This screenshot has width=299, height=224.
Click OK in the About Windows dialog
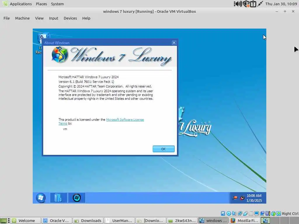click(164, 149)
